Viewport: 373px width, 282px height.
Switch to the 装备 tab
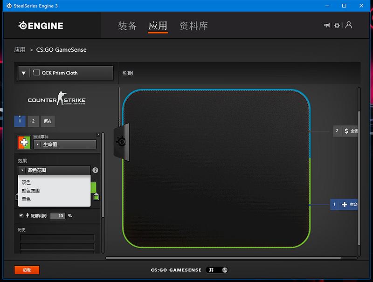tap(127, 26)
